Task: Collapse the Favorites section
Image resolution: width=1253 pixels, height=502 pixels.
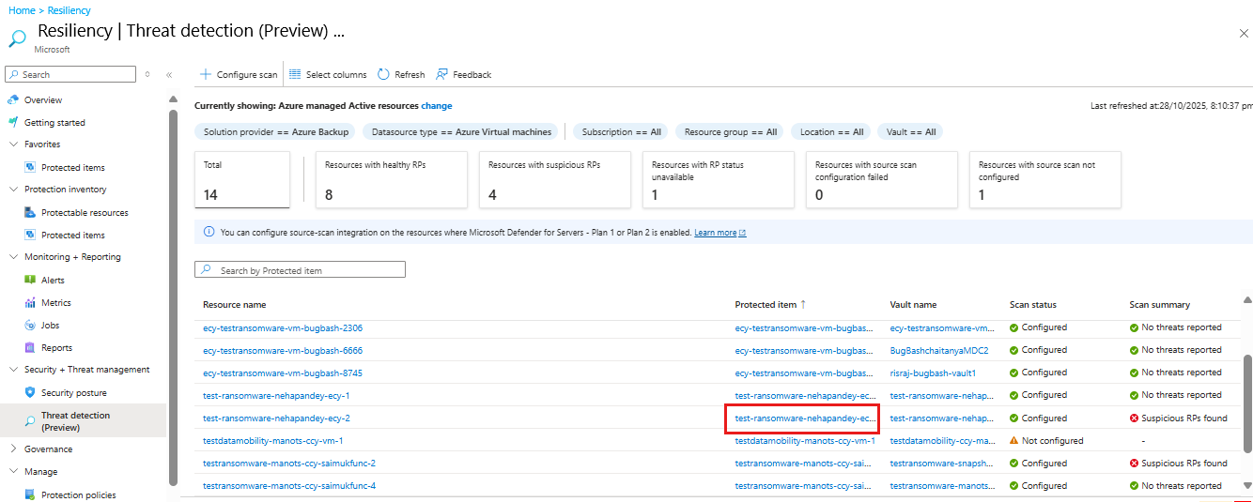Action: (x=13, y=145)
